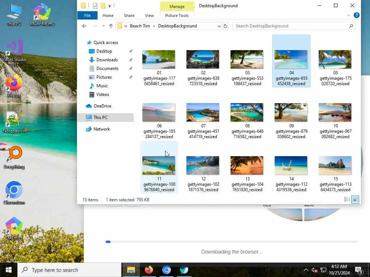Viewport: 370px width, 277px height.
Task: Click New folder quick access toolbar icon
Action: (x=103, y=6)
